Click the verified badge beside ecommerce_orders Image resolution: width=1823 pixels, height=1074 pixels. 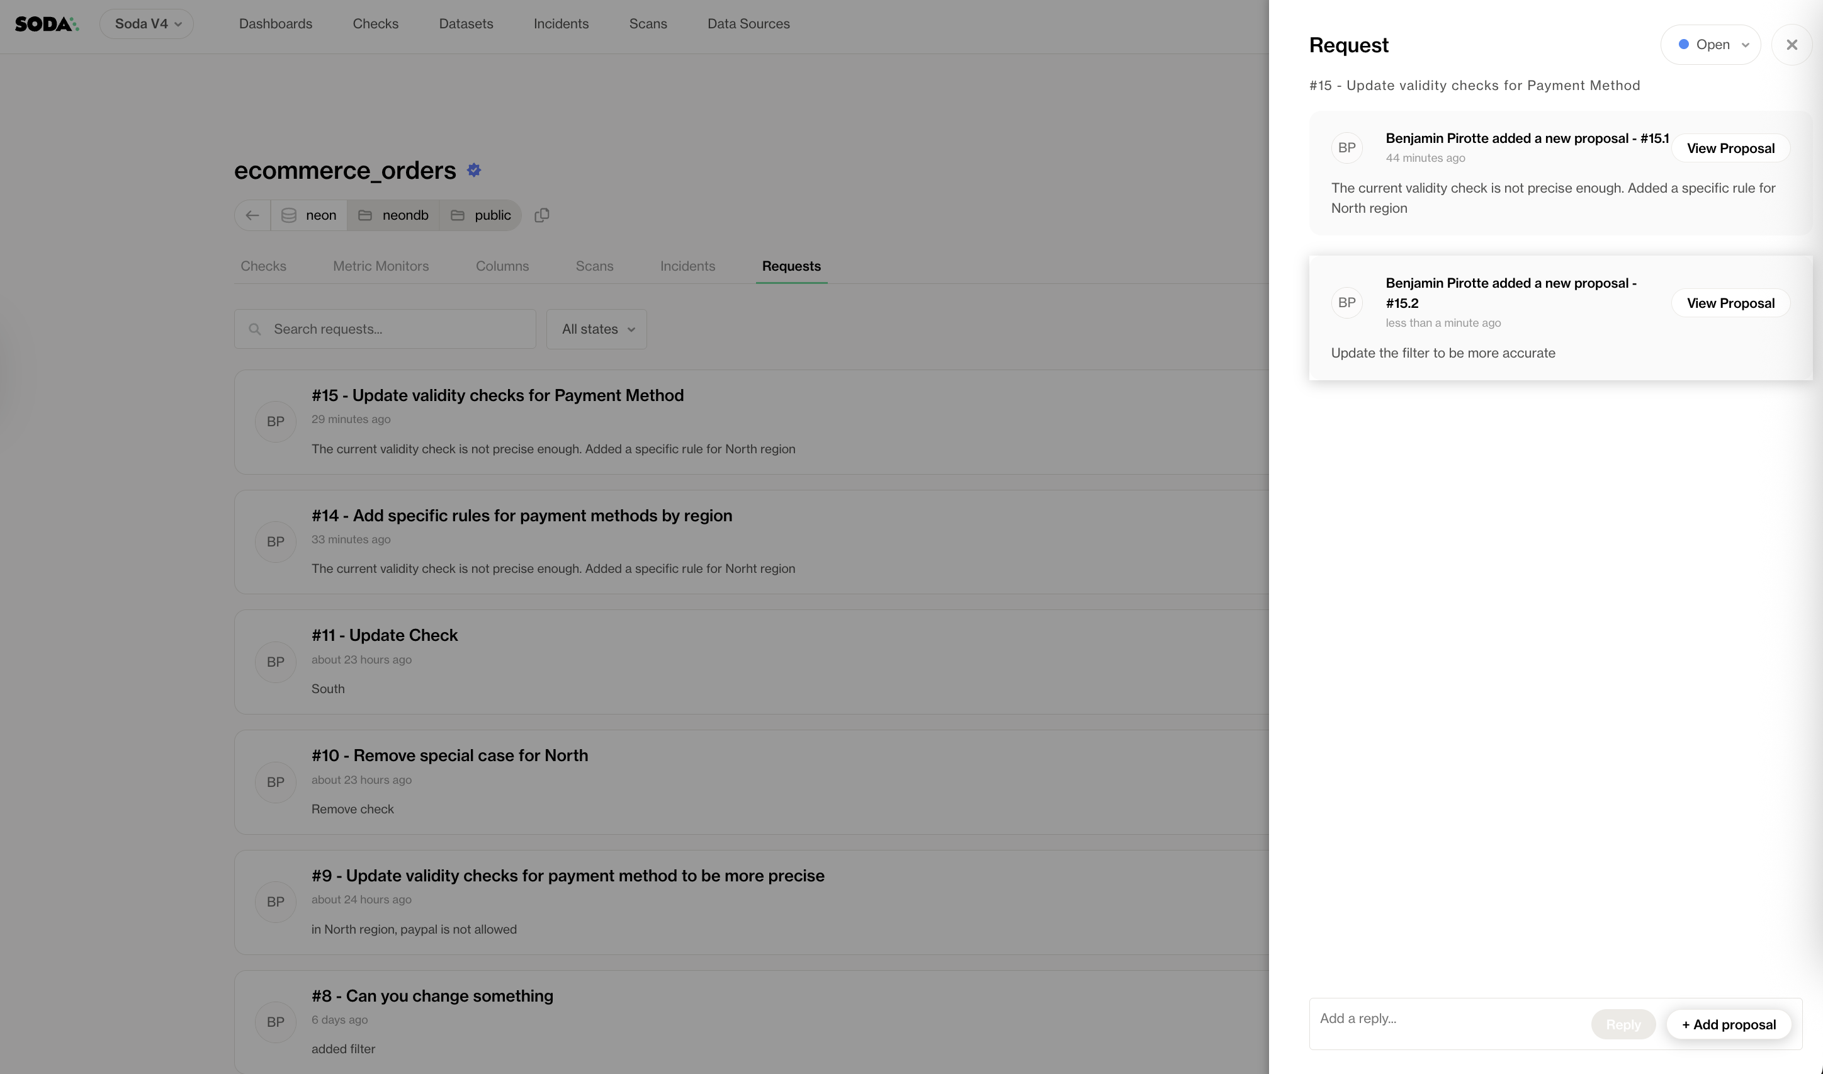(x=474, y=170)
